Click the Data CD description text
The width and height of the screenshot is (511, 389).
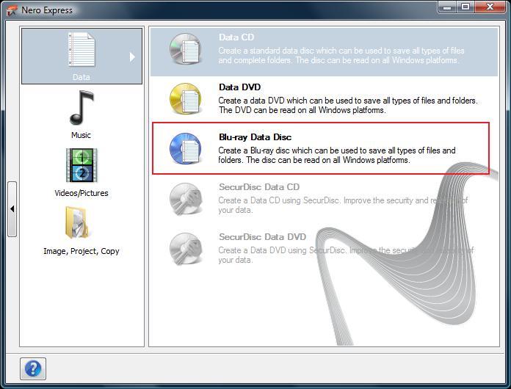coord(341,55)
